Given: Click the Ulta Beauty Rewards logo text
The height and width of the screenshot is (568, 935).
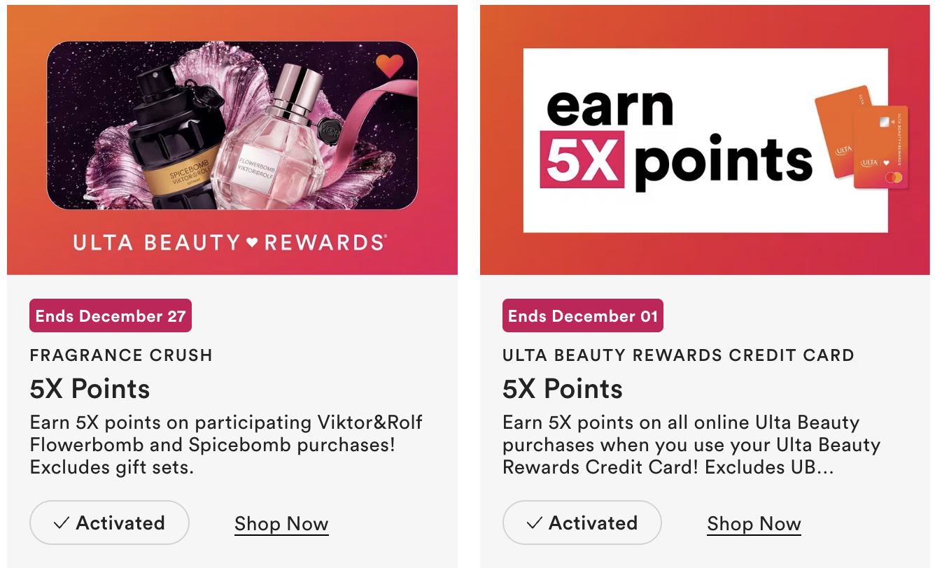Looking at the screenshot, I should 230,243.
